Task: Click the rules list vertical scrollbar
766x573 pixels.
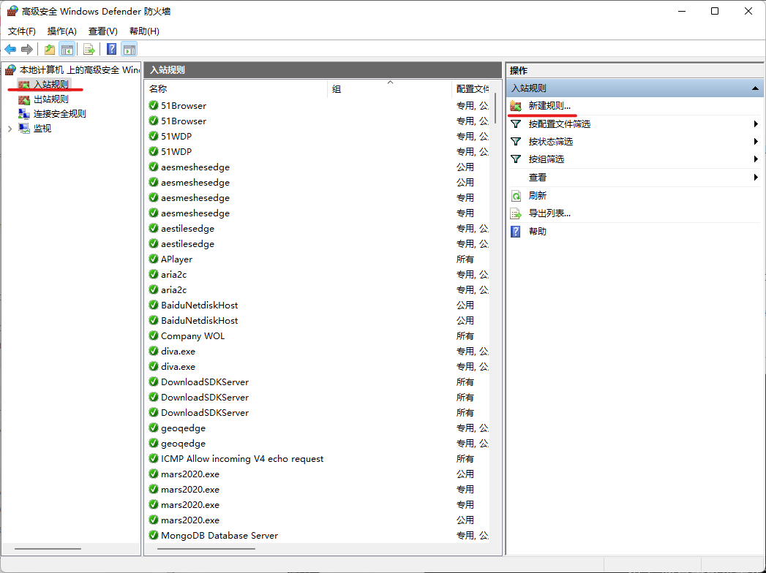Action: [x=496, y=108]
